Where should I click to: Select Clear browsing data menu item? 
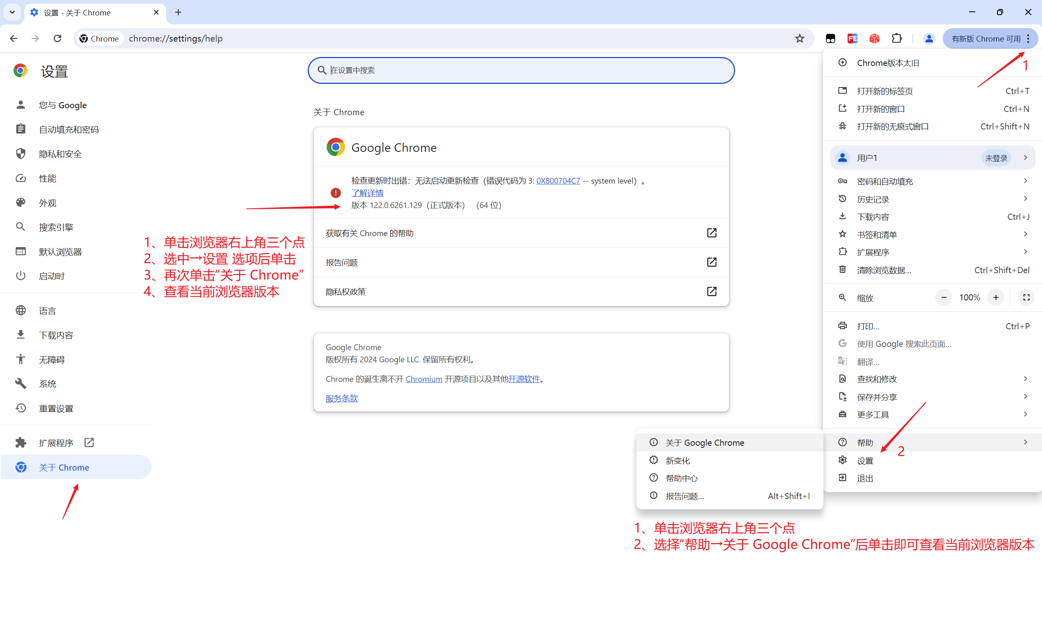pyautogui.click(x=932, y=270)
